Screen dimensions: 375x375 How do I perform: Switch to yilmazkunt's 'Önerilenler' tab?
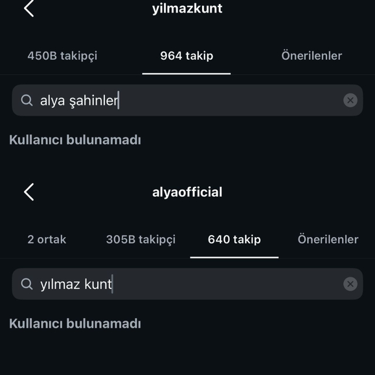pyautogui.click(x=311, y=56)
